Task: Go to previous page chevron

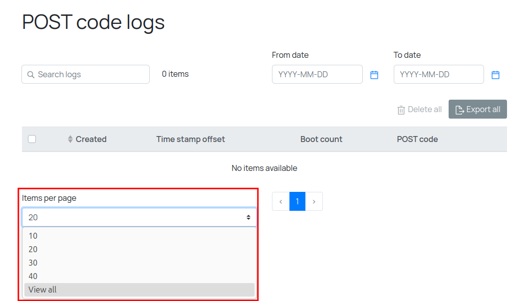Action: [x=281, y=201]
